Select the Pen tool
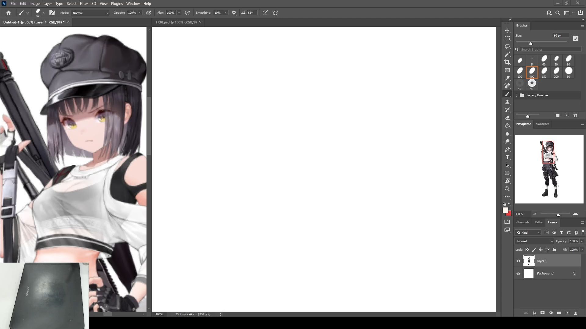 [x=507, y=150]
